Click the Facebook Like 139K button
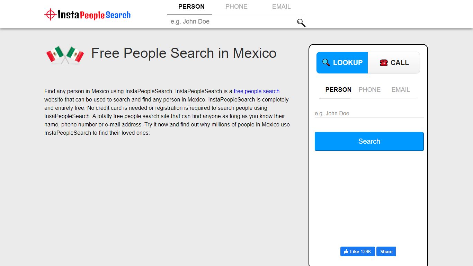The image size is (473, 266). tap(358, 251)
